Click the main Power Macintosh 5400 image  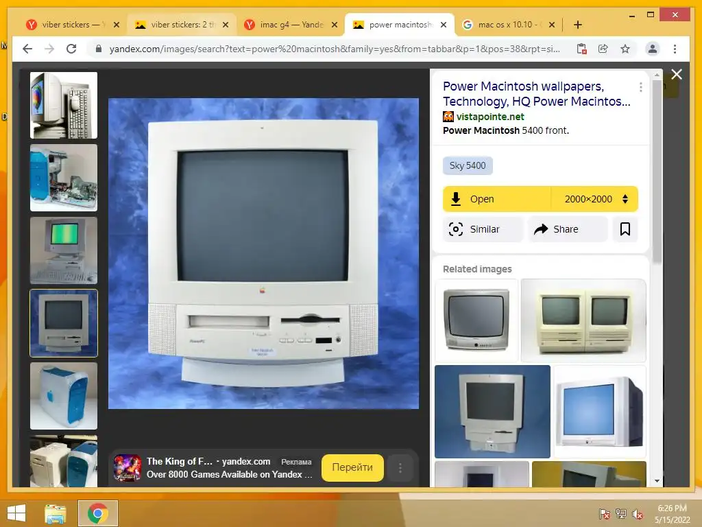coord(264,253)
